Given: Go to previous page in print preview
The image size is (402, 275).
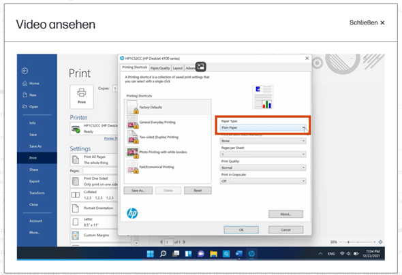Looking at the screenshot, I should click(x=161, y=242).
